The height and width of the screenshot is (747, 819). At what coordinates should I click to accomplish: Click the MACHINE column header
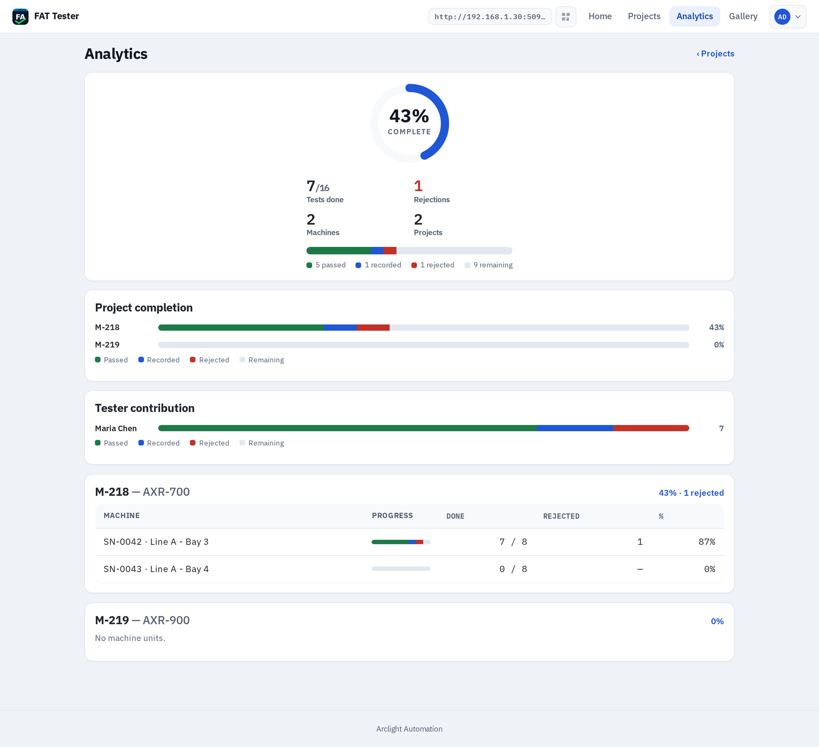(x=122, y=516)
